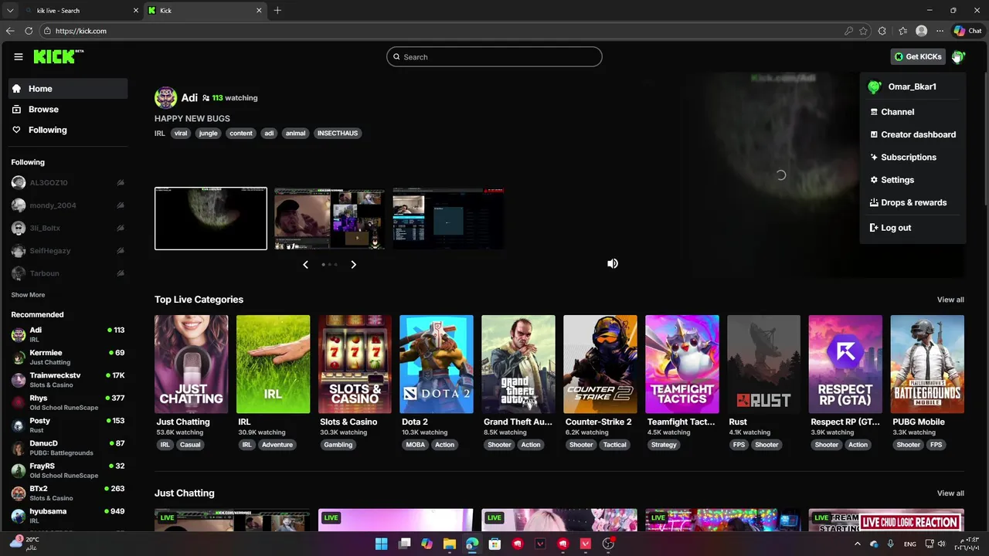Open Windows Start button
Image resolution: width=989 pixels, height=556 pixels.
(381, 544)
